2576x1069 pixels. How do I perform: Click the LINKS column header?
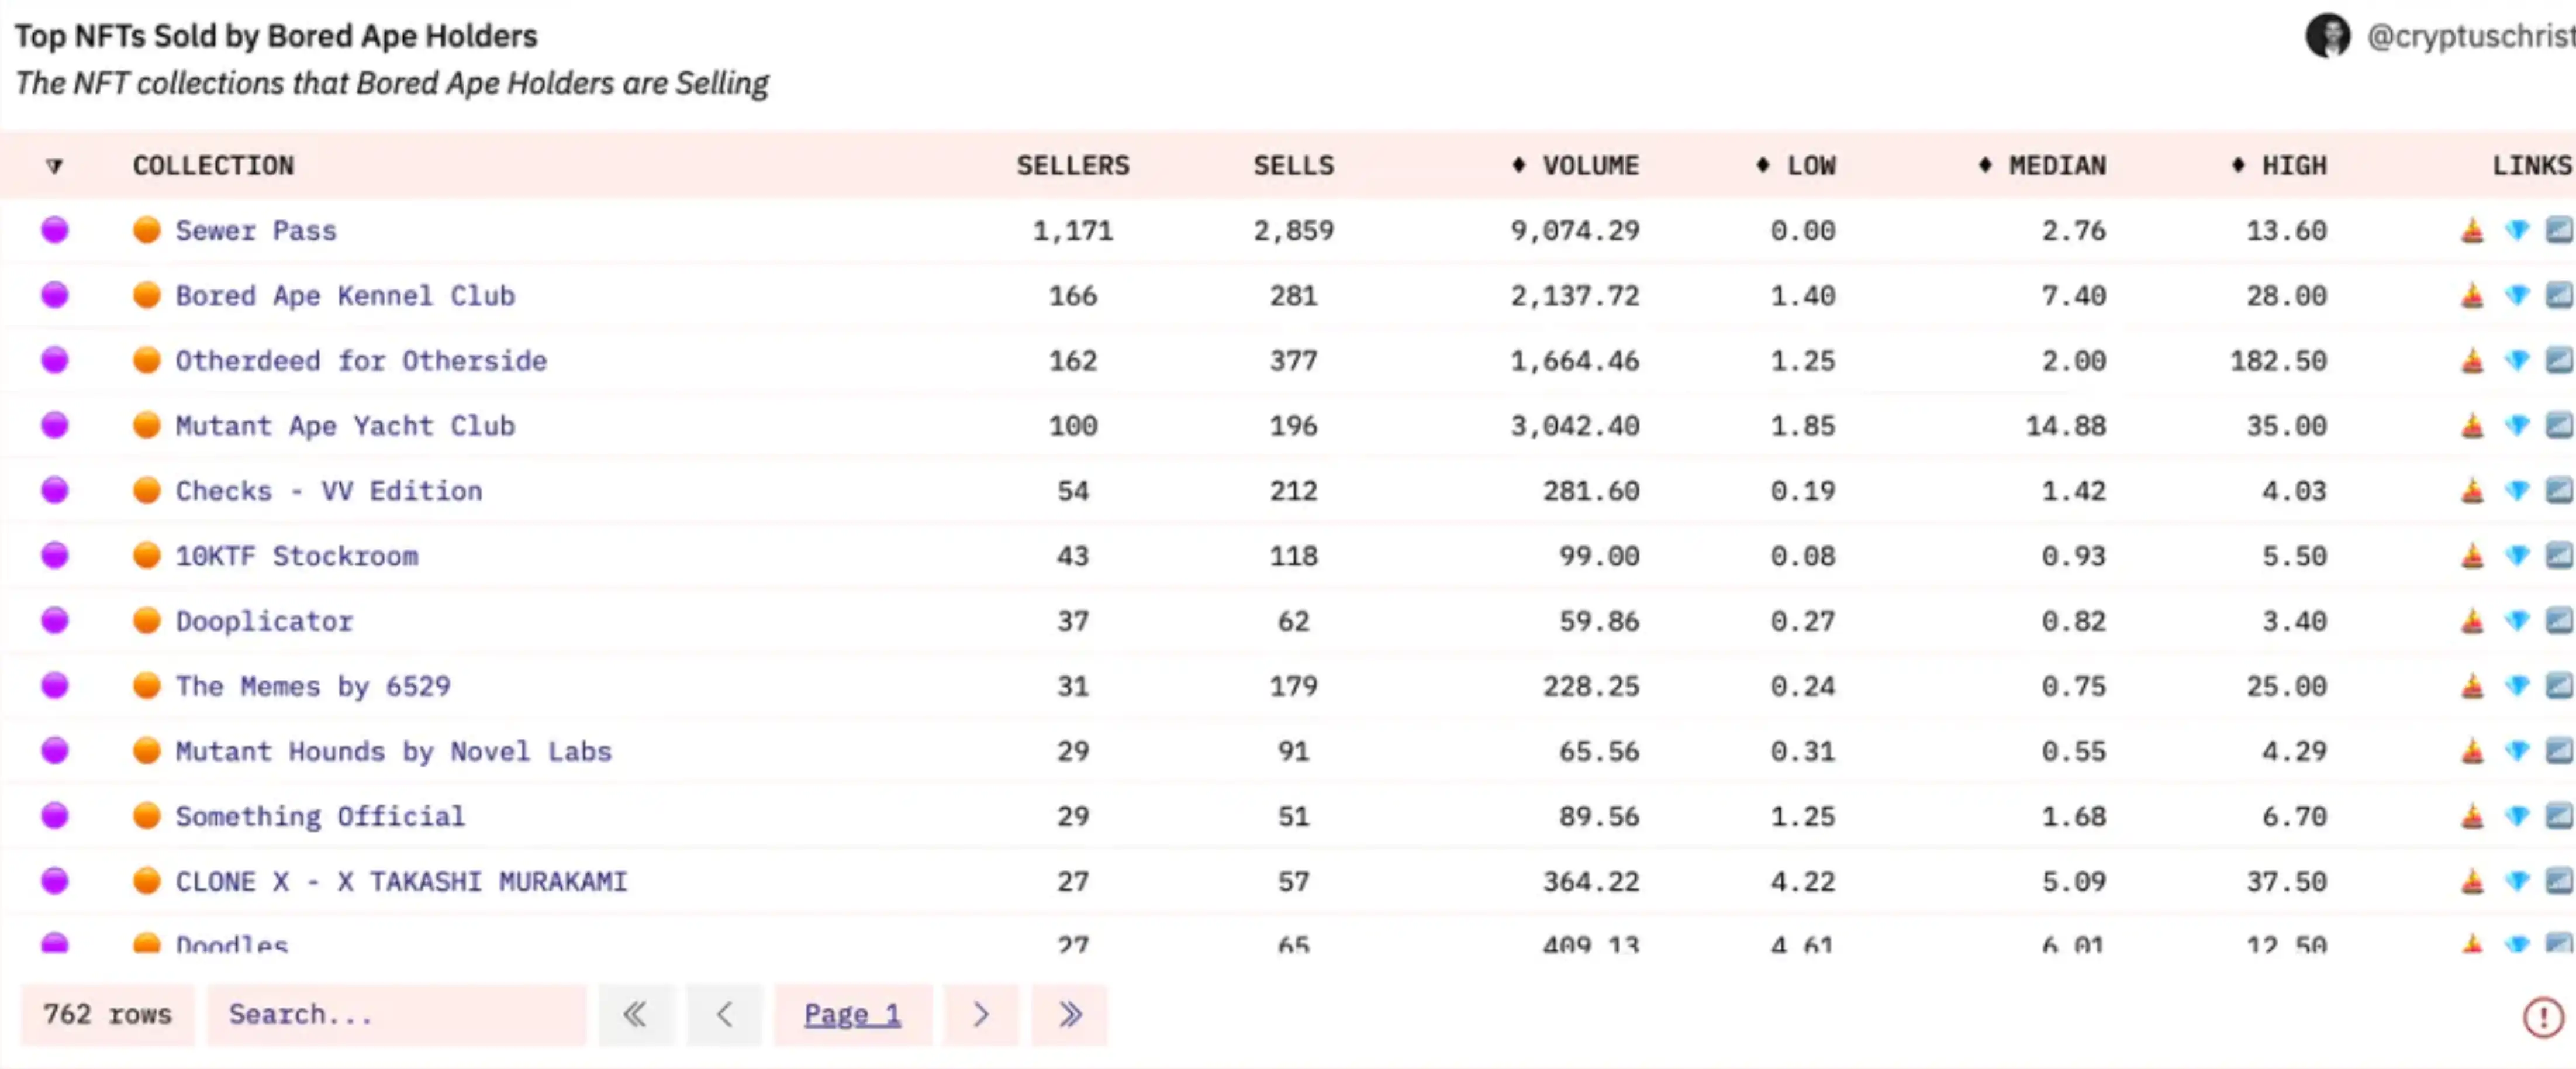pos(2532,165)
